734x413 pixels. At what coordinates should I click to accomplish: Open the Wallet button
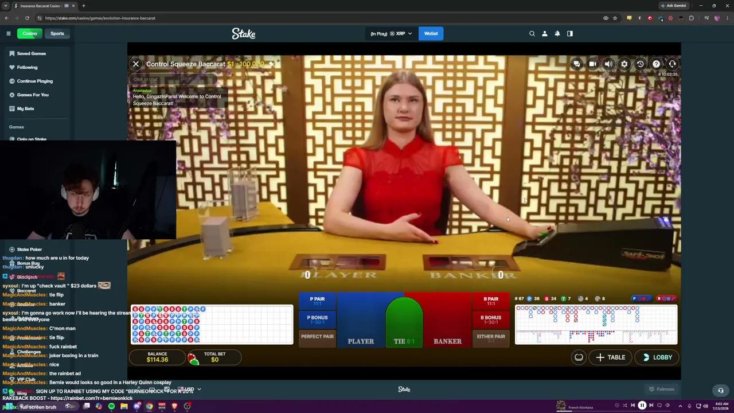coord(431,33)
